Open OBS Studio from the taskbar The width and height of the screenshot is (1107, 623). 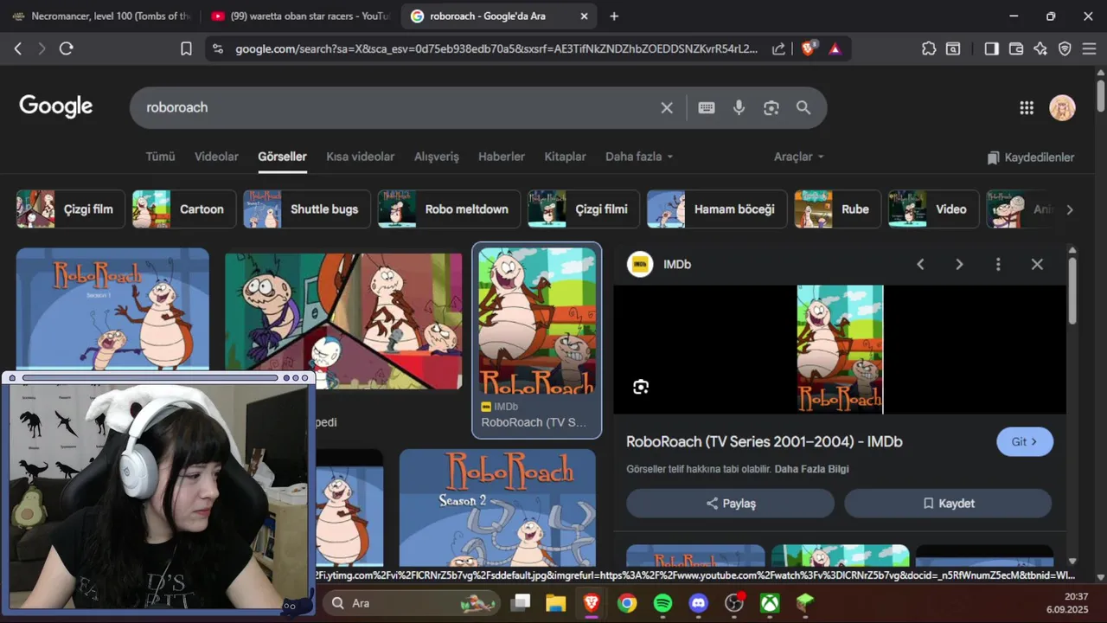[734, 603]
